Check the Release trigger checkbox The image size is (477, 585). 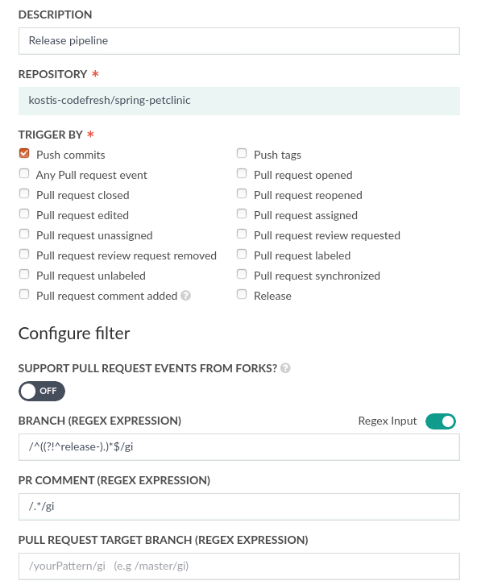[242, 294]
